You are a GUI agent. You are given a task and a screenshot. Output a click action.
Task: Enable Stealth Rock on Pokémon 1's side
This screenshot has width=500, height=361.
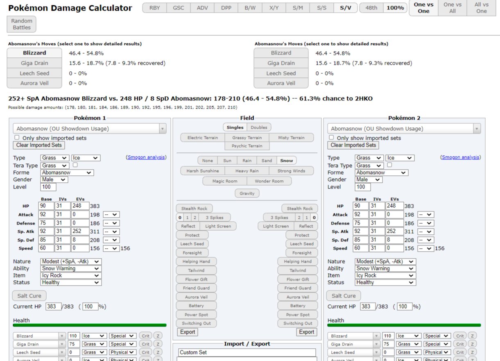(x=194, y=209)
